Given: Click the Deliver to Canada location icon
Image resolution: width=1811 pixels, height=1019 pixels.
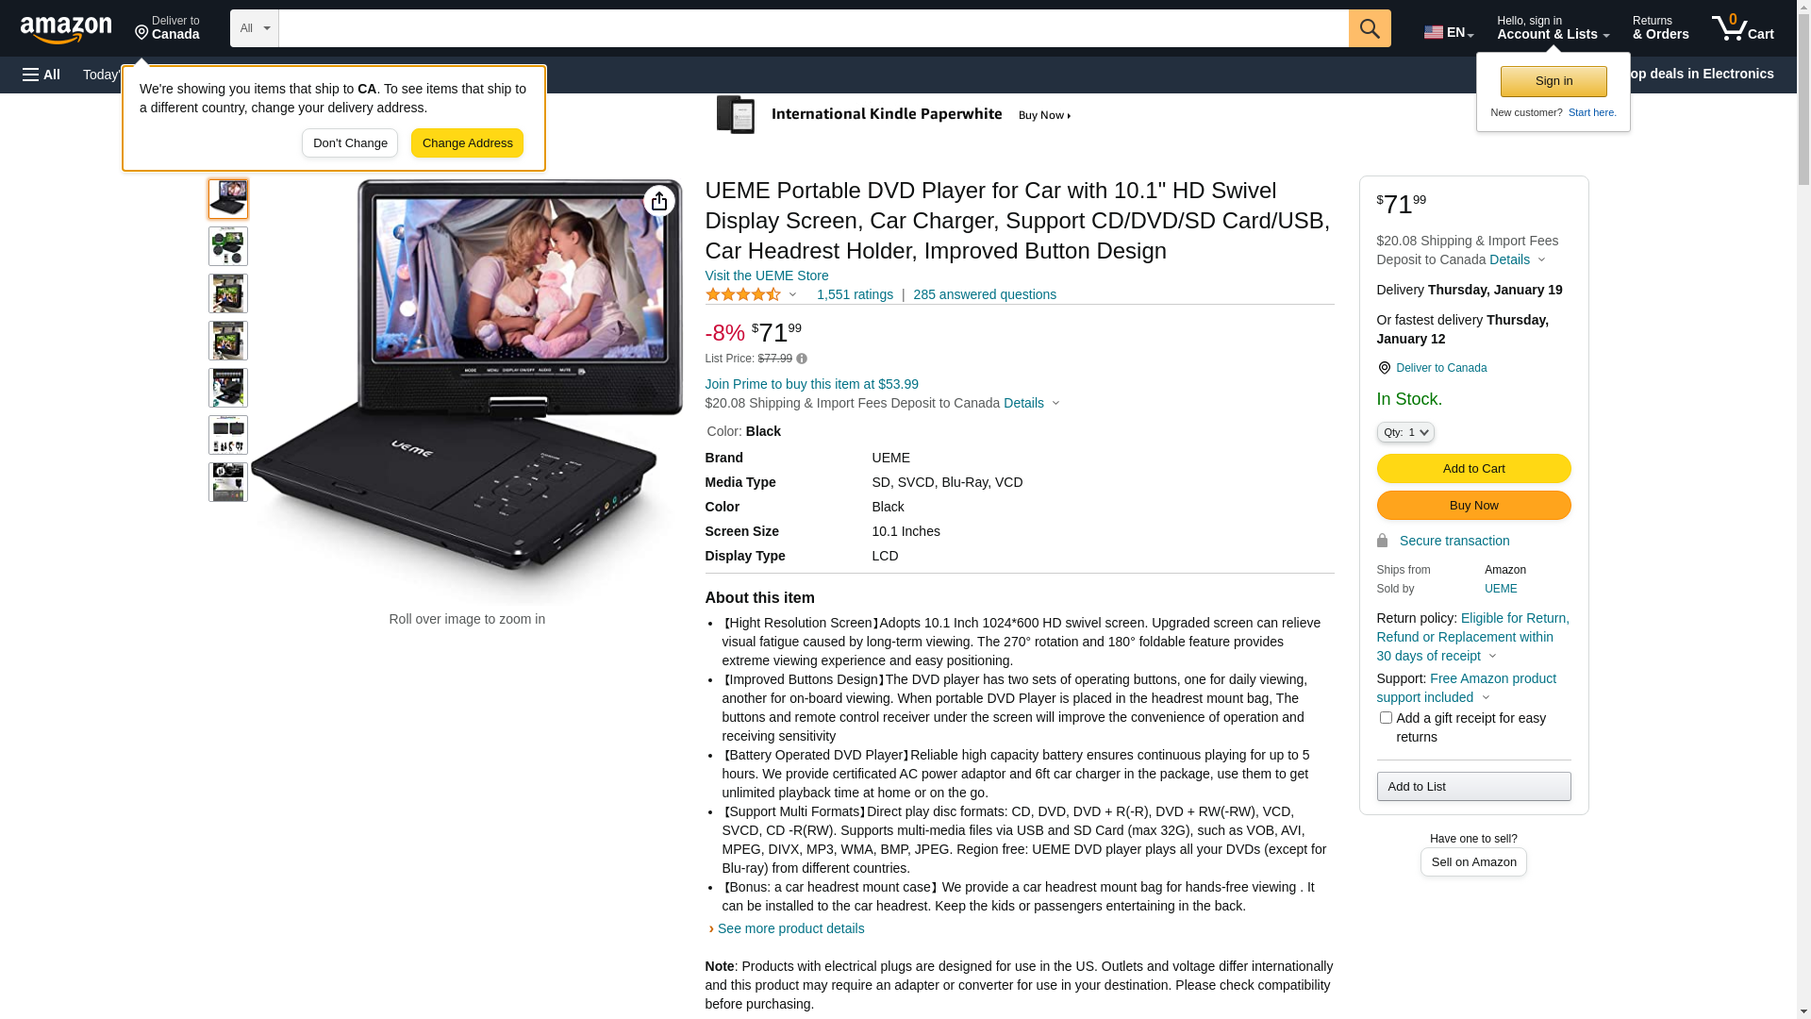Looking at the screenshot, I should pyautogui.click(x=1384, y=368).
